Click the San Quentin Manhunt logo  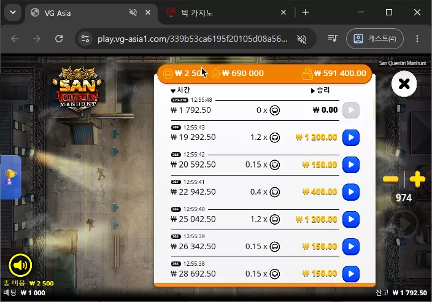(x=78, y=88)
